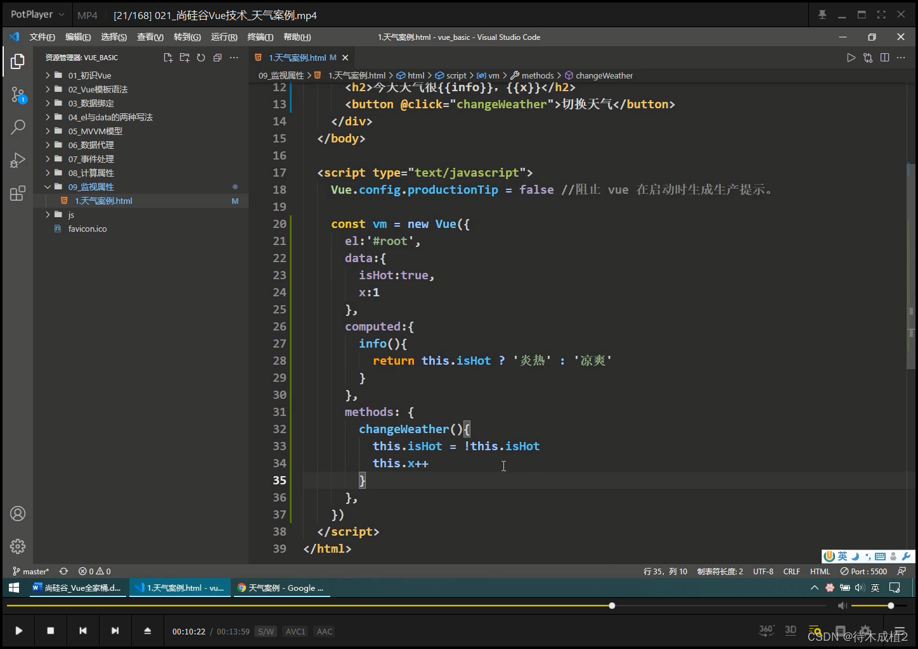Open the 查看(V) menu
918x649 pixels.
pos(150,37)
